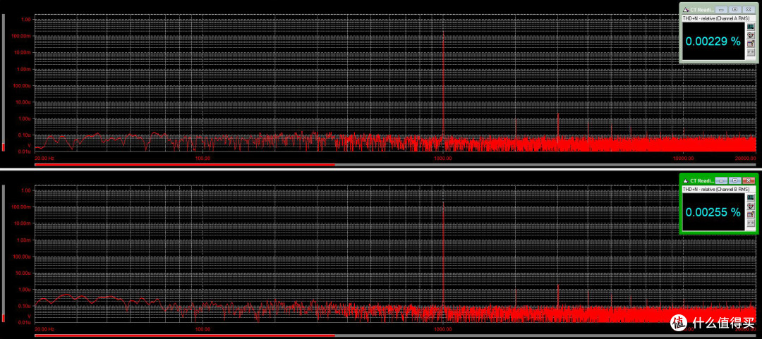The image size is (762, 339).
Task: Maximize the Channel B CT Reading window
Action: [x=734, y=180]
